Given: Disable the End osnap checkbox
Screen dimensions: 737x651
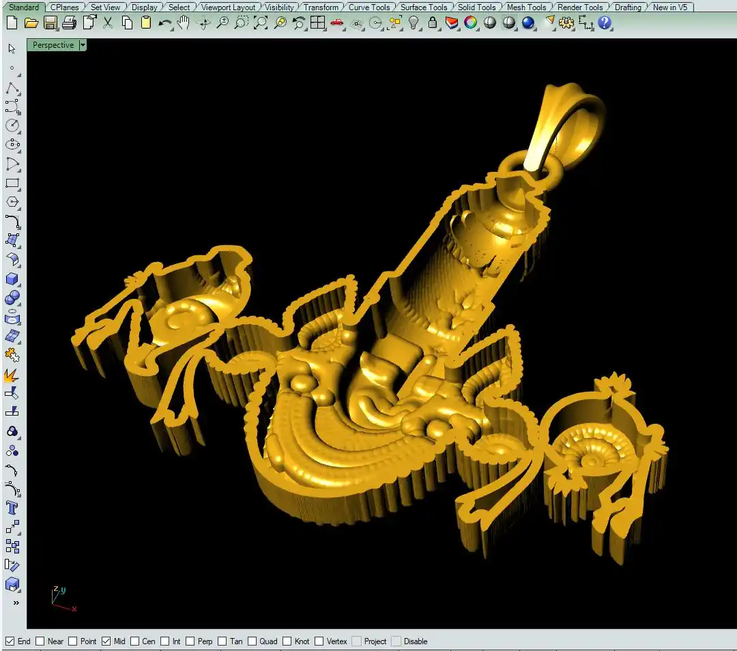Looking at the screenshot, I should point(10,641).
